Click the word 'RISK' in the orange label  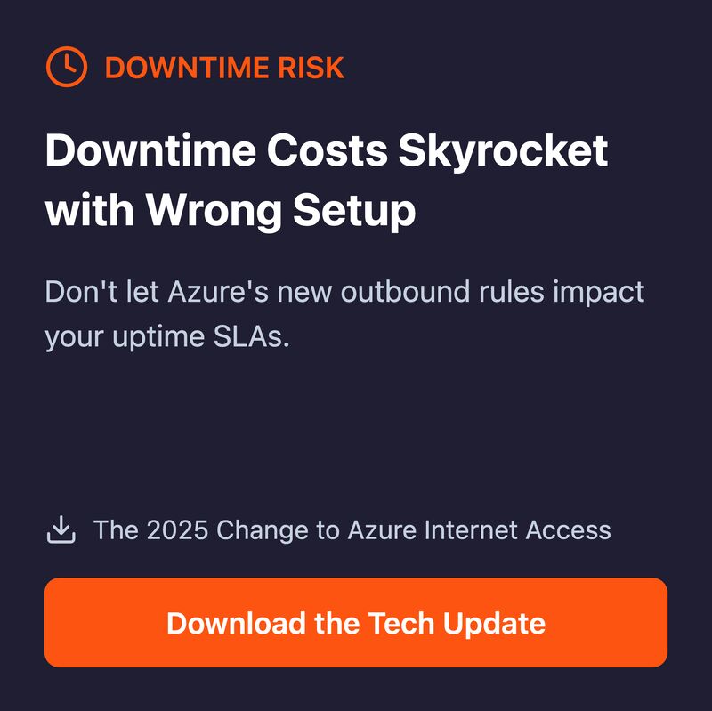(x=311, y=68)
